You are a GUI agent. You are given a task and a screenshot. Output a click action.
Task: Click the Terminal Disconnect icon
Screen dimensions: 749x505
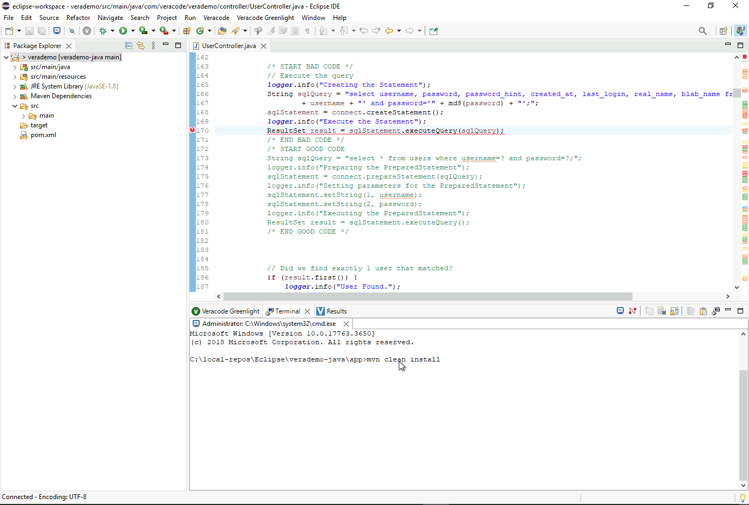pyautogui.click(x=632, y=311)
